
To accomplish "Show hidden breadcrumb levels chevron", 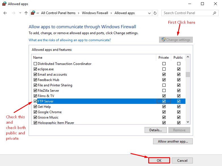I will click(38, 13).
